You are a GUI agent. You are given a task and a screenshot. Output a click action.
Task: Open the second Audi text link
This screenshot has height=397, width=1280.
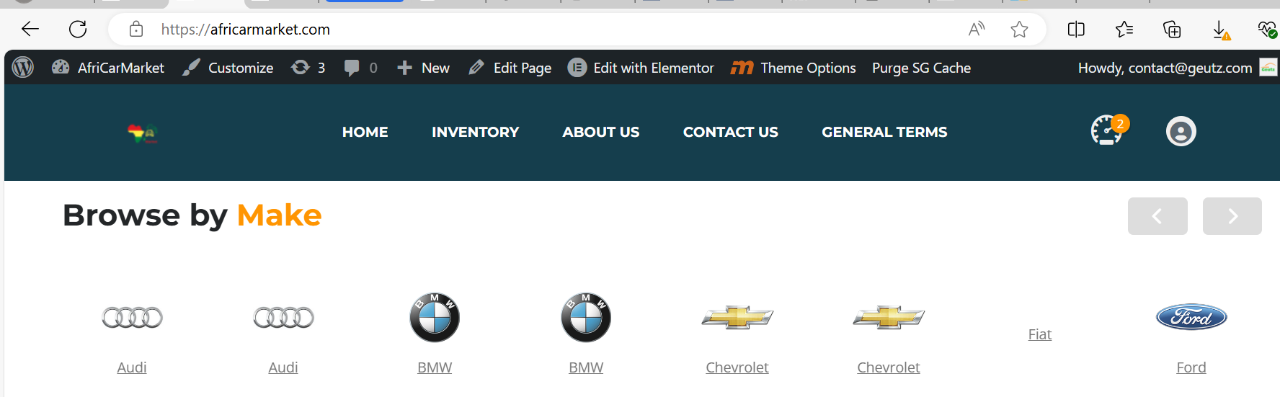283,367
